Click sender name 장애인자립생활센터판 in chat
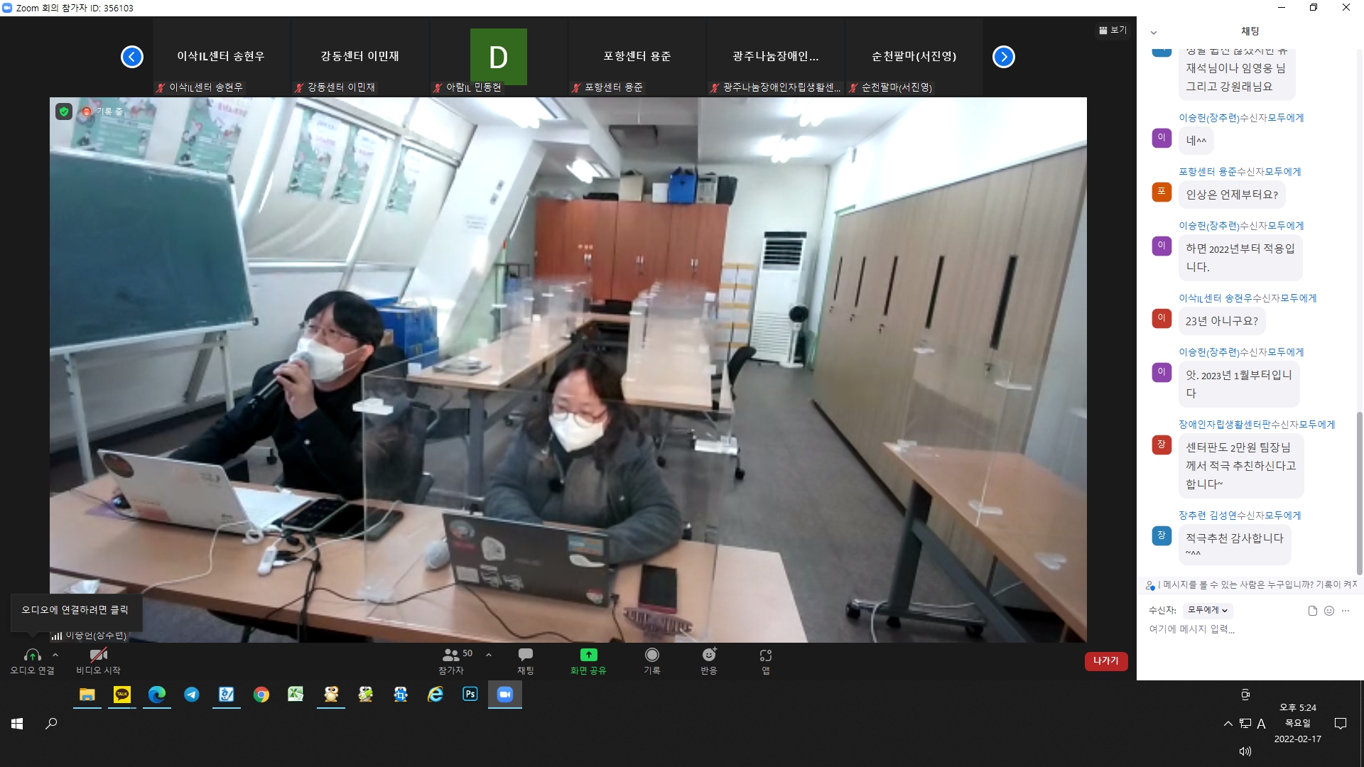 coord(1225,425)
